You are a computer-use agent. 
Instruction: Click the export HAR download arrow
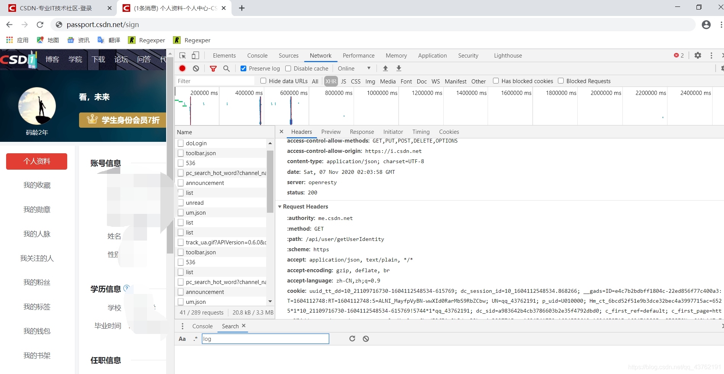click(399, 68)
